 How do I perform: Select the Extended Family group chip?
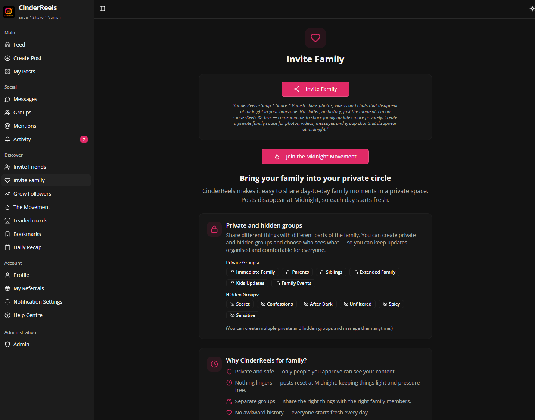[x=374, y=272]
